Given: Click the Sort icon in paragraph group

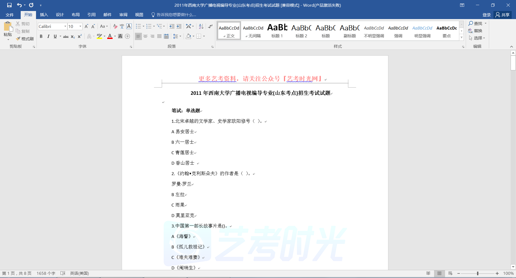Looking at the screenshot, I should coord(201,26).
